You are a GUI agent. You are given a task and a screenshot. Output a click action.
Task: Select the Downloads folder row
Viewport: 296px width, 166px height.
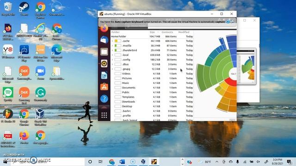click(152, 102)
